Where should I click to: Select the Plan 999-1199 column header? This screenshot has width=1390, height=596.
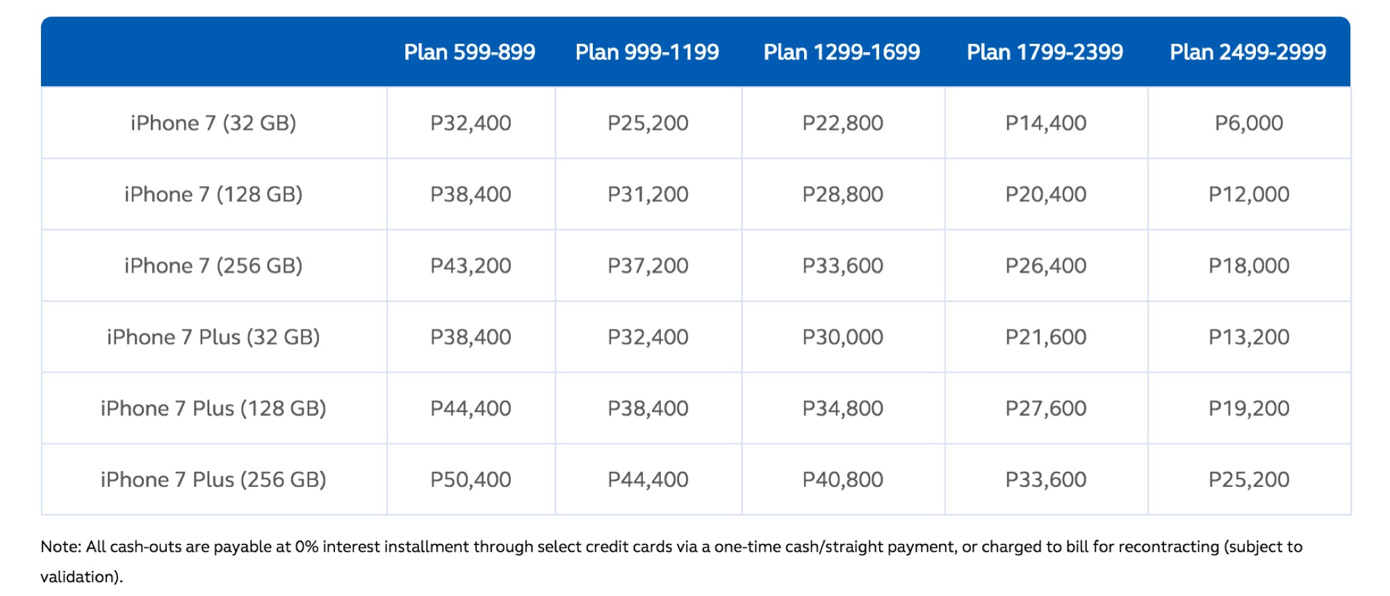click(x=647, y=52)
